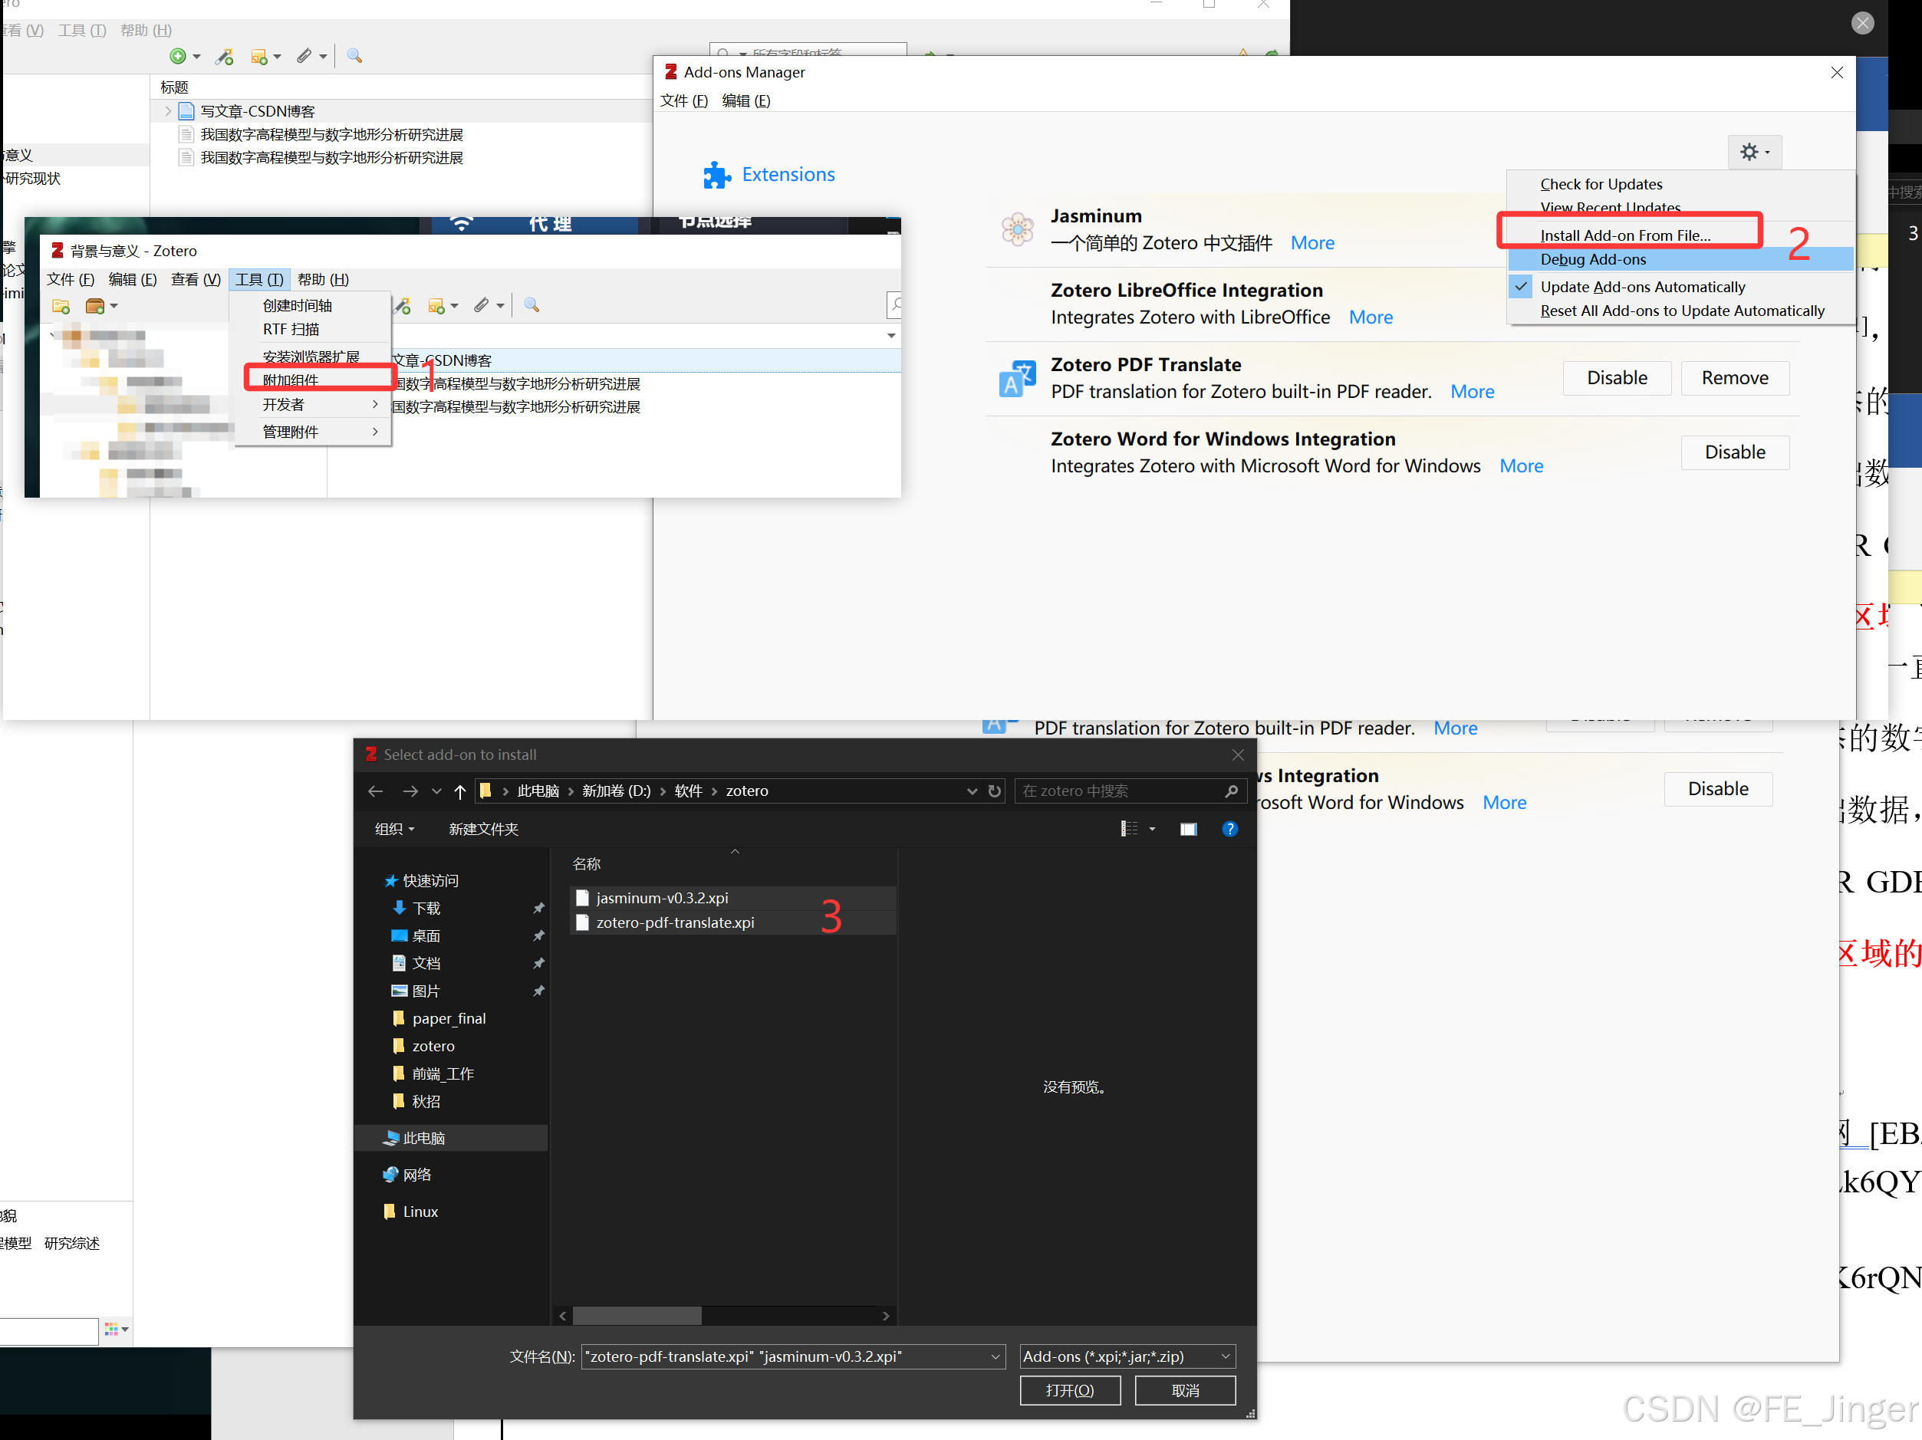
Task: Close the image viewer overlay with round X
Action: (x=1862, y=22)
